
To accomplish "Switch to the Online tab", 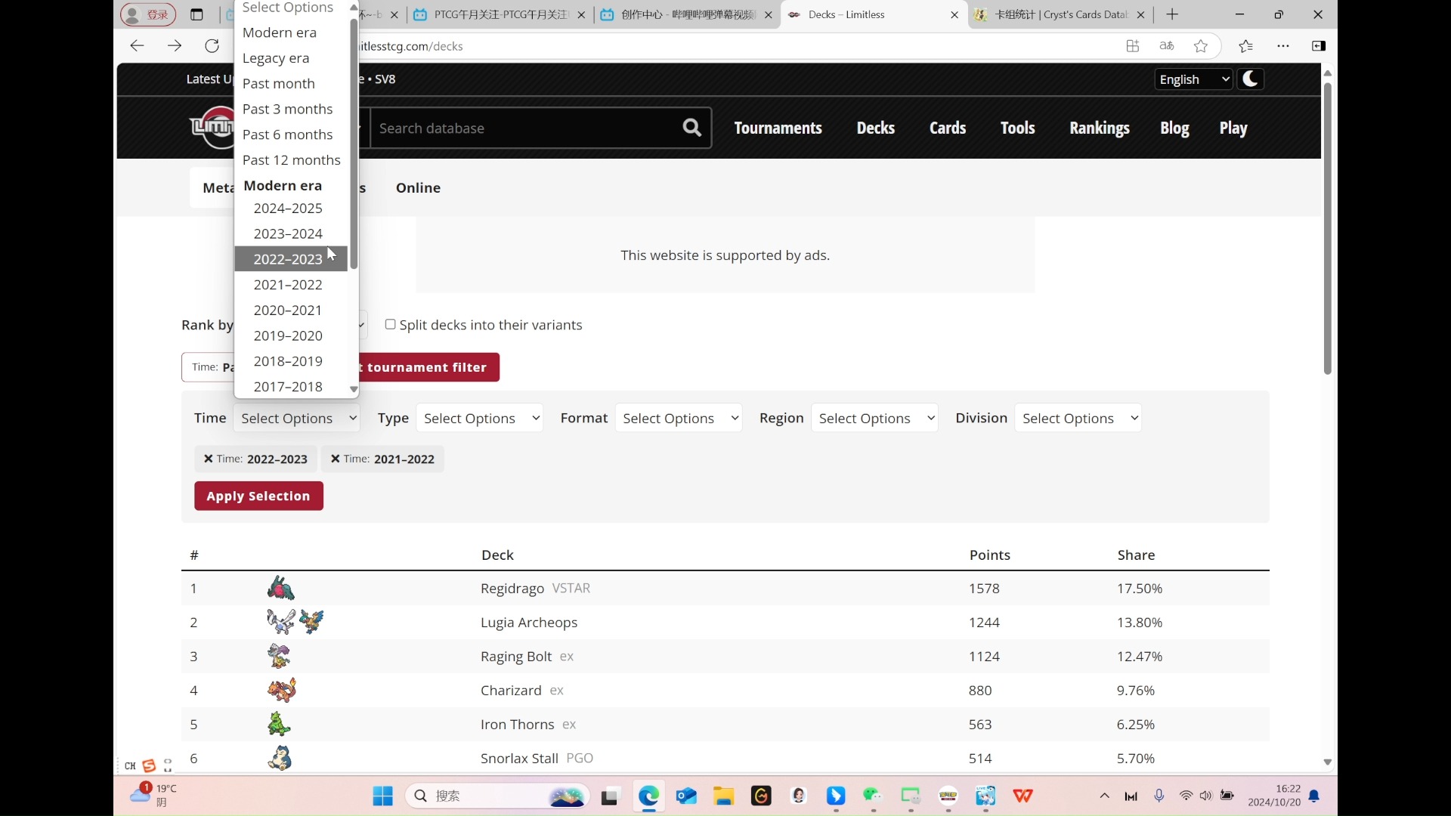I will [x=418, y=187].
